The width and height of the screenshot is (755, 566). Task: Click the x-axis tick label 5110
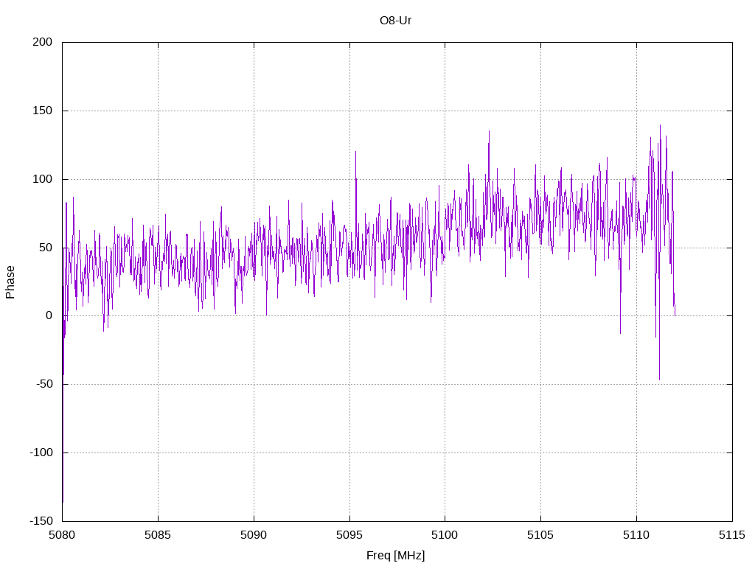[x=636, y=535]
